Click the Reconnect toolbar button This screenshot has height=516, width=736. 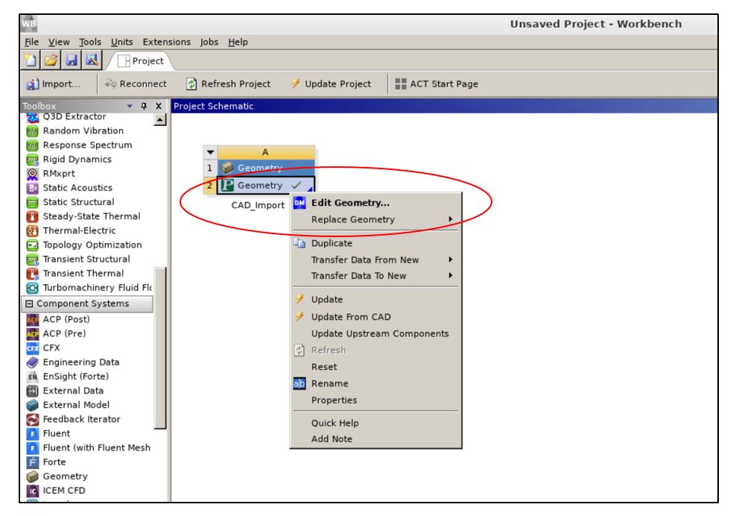tap(136, 84)
